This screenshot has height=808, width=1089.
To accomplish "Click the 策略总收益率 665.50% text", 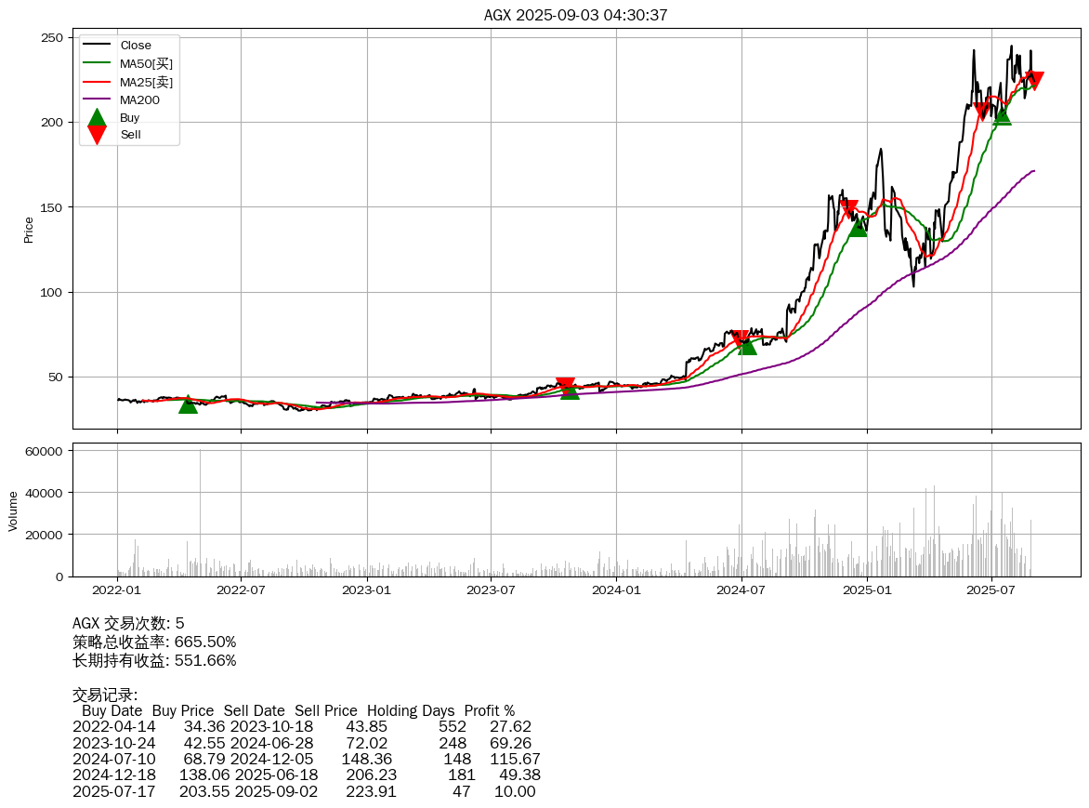I will [x=154, y=642].
